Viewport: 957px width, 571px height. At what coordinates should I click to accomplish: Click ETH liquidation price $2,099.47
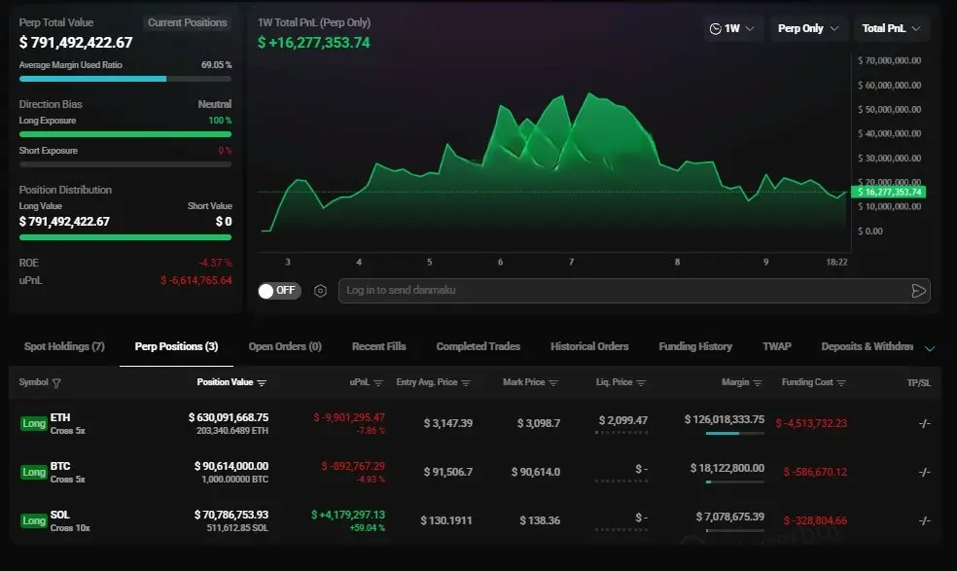tap(623, 421)
